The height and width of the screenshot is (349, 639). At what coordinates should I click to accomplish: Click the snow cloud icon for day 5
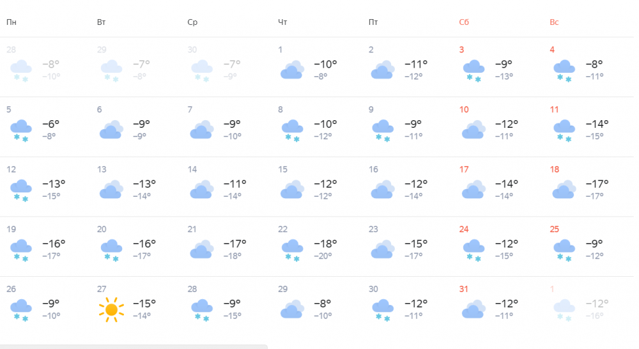tap(21, 130)
